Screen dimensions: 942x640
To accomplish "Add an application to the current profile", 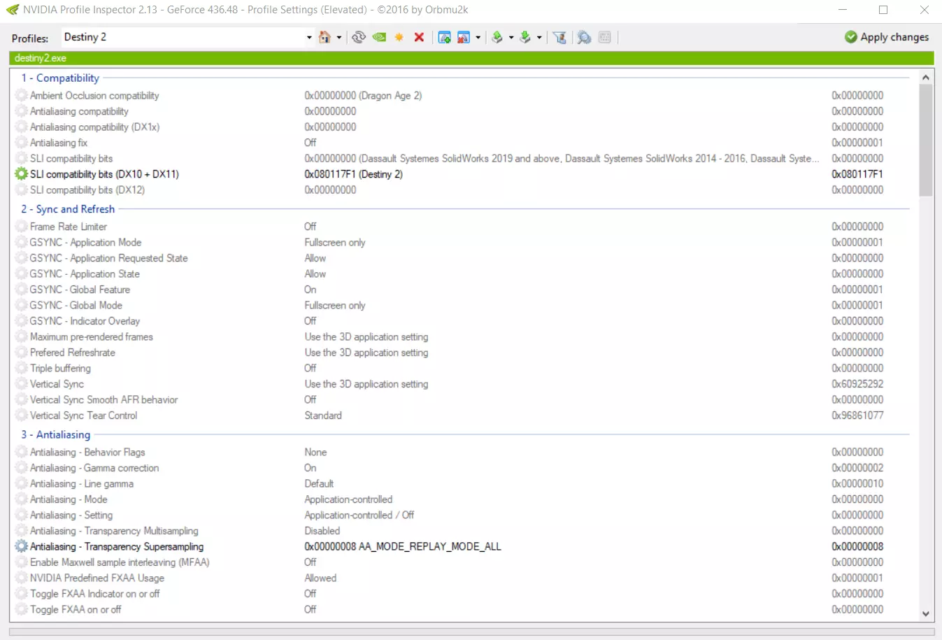I will [x=444, y=37].
